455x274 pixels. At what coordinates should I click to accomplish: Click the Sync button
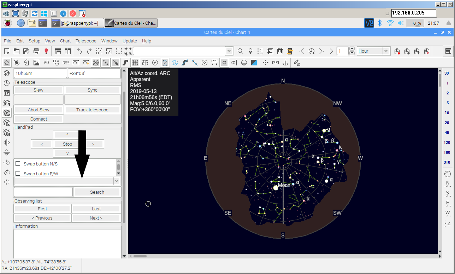pyautogui.click(x=93, y=90)
